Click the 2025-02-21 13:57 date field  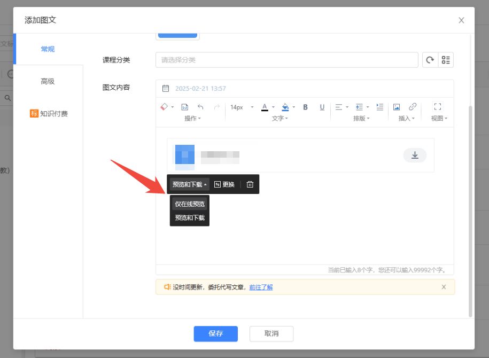pyautogui.click(x=200, y=89)
